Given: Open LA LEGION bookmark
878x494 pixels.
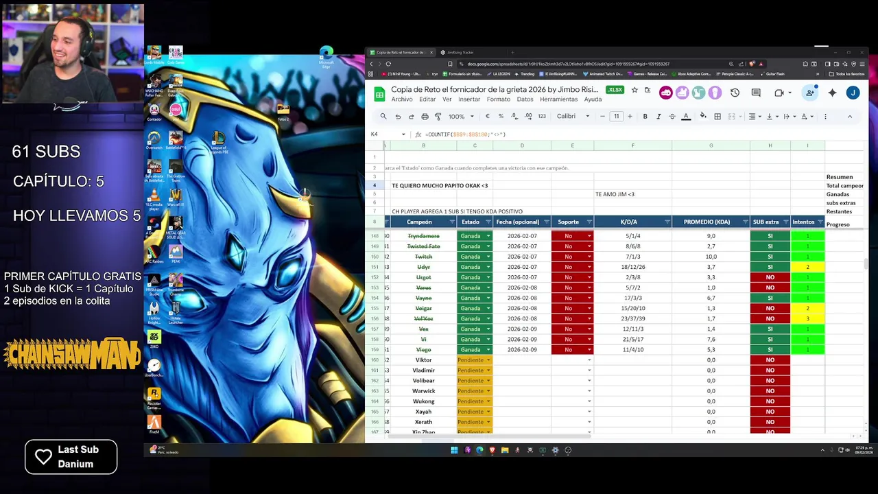Looking at the screenshot, I should click(499, 74).
